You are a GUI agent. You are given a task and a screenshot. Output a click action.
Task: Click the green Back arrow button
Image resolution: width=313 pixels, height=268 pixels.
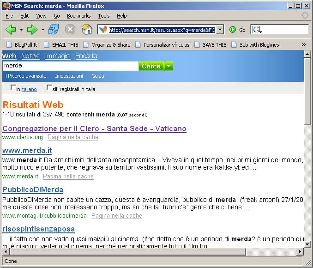coord(11,30)
